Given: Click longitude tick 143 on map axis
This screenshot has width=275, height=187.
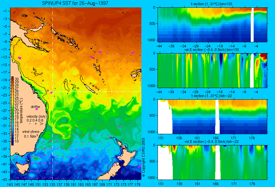Looking at the screenshot, I should click(x=10, y=184).
